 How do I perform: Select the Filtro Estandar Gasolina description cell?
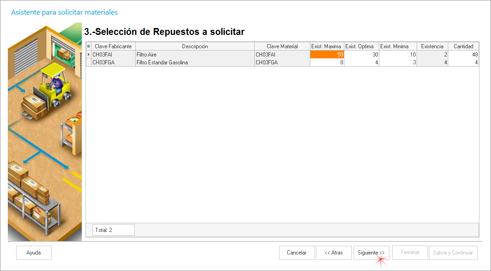pos(195,62)
